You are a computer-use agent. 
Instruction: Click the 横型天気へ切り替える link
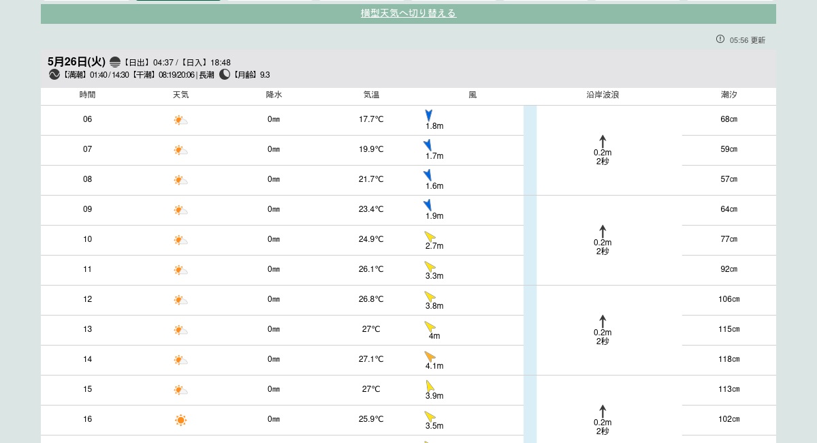click(x=408, y=13)
